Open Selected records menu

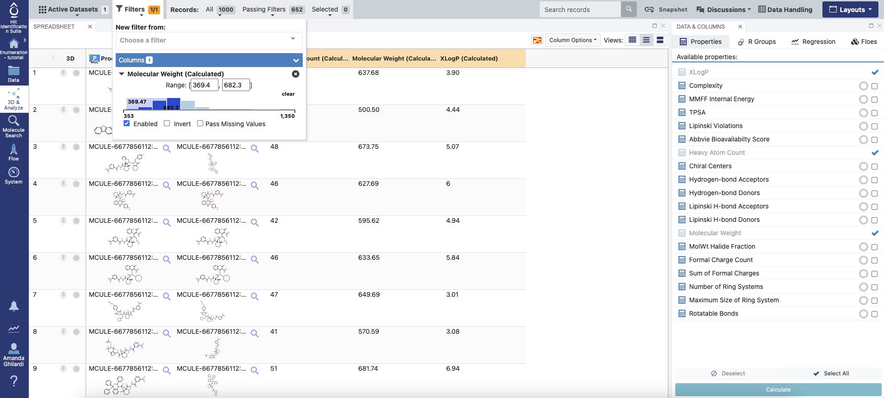330,9
